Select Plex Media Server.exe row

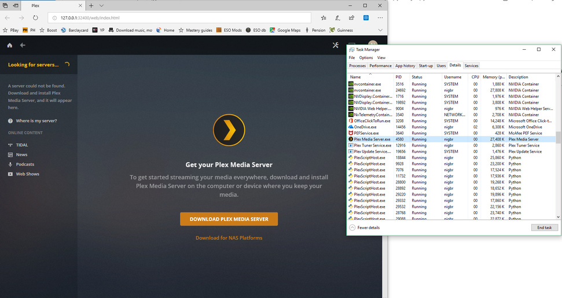pyautogui.click(x=451, y=139)
